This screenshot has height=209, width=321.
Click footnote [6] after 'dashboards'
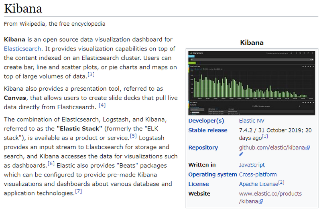(51, 164)
